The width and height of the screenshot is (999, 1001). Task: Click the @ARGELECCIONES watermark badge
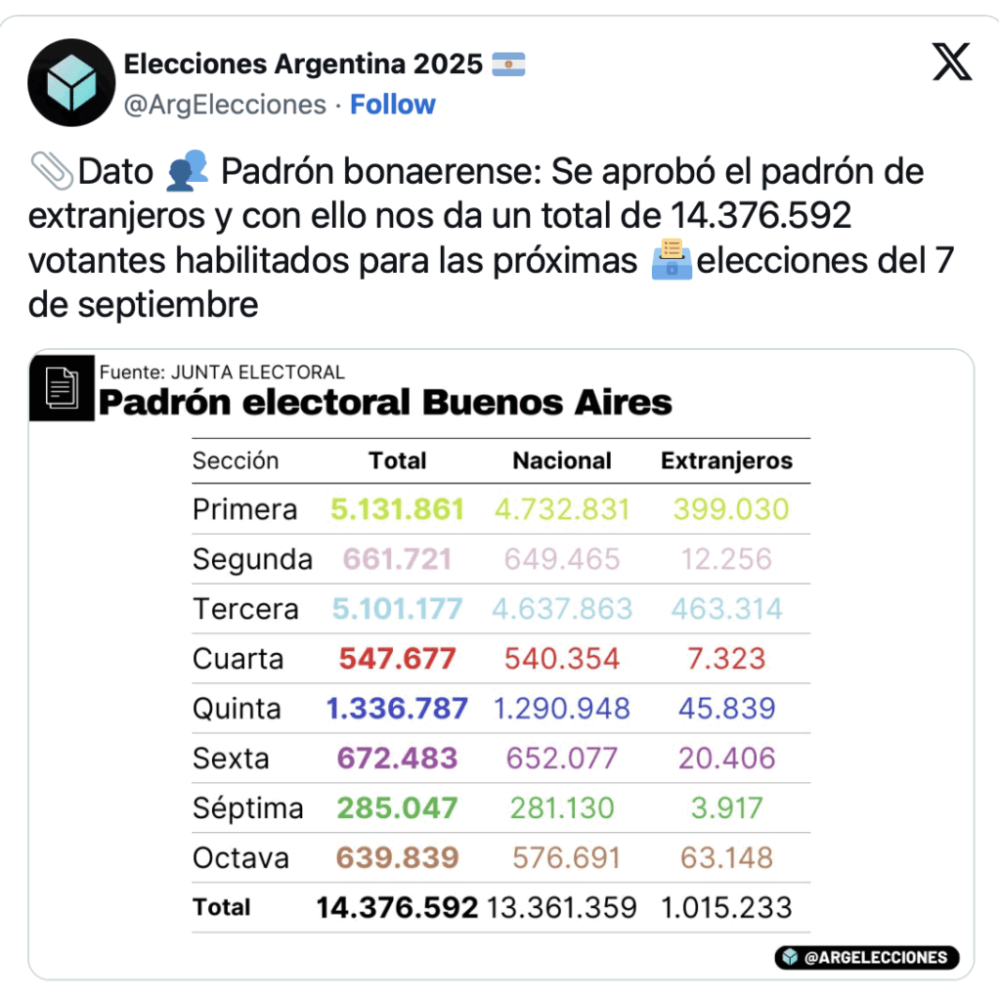866,957
